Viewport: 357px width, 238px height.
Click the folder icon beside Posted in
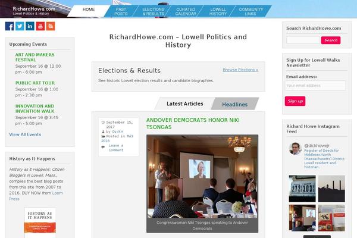(103, 136)
